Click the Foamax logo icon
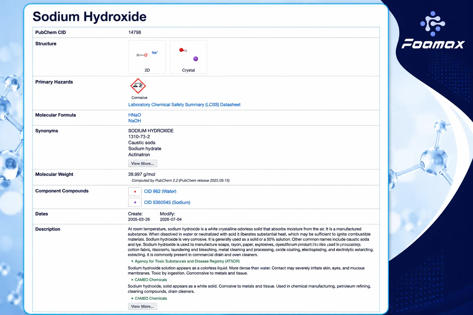Image resolution: width=473 pixels, height=315 pixels. [x=433, y=24]
